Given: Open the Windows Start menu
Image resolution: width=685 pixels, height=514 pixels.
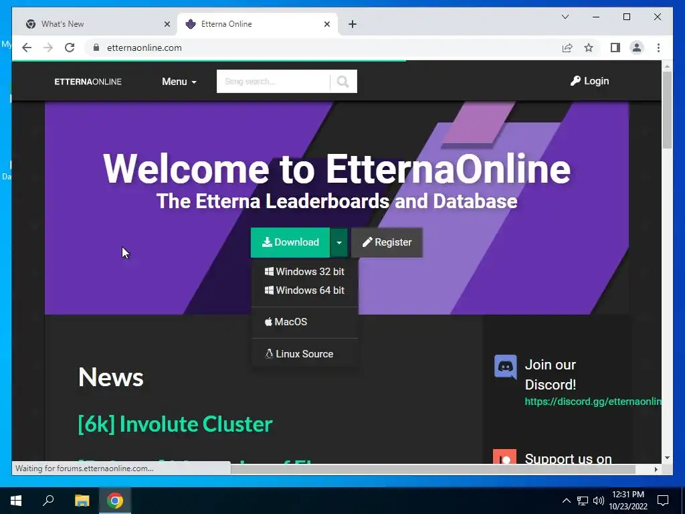Looking at the screenshot, I should [x=16, y=501].
